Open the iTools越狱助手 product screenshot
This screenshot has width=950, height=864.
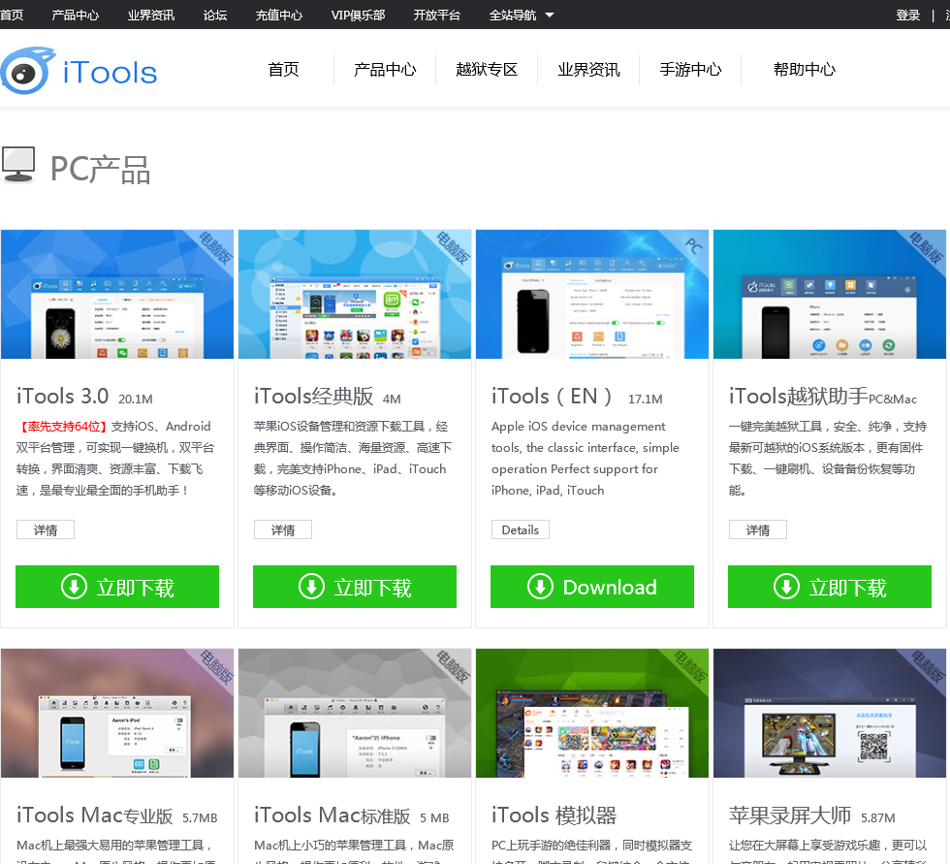coord(830,294)
